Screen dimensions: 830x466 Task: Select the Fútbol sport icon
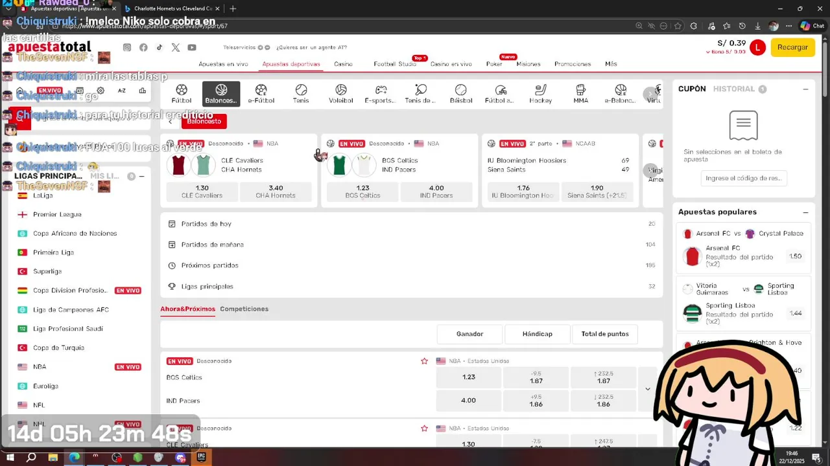[x=182, y=94]
